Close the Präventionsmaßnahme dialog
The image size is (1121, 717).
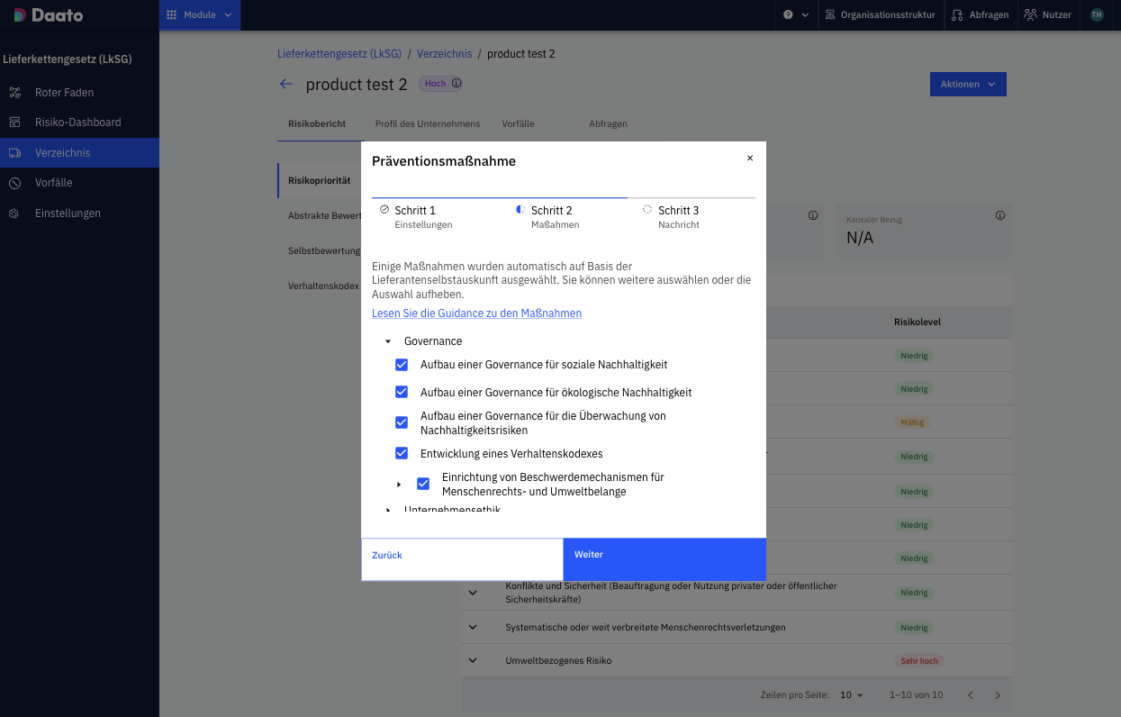(750, 158)
